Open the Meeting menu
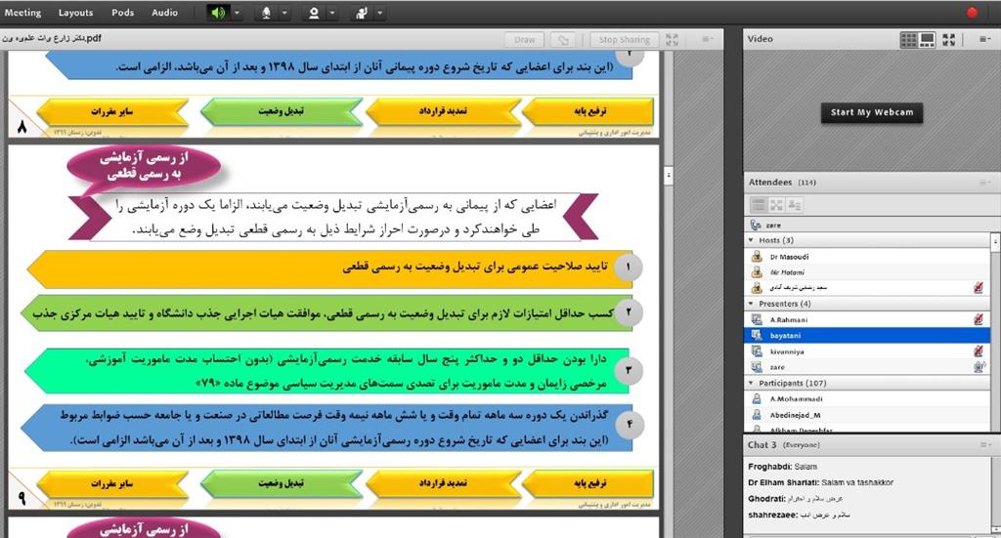This screenshot has height=538, width=1001. (23, 12)
